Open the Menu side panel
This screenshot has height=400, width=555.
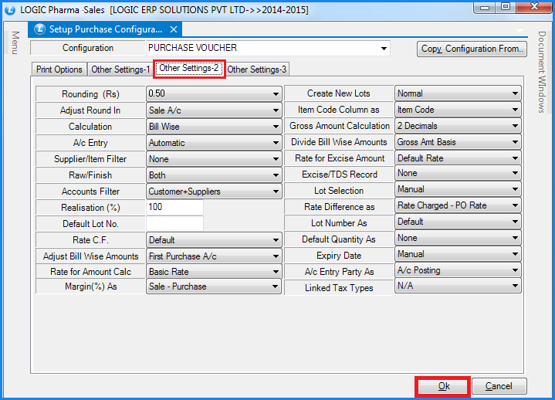click(14, 43)
